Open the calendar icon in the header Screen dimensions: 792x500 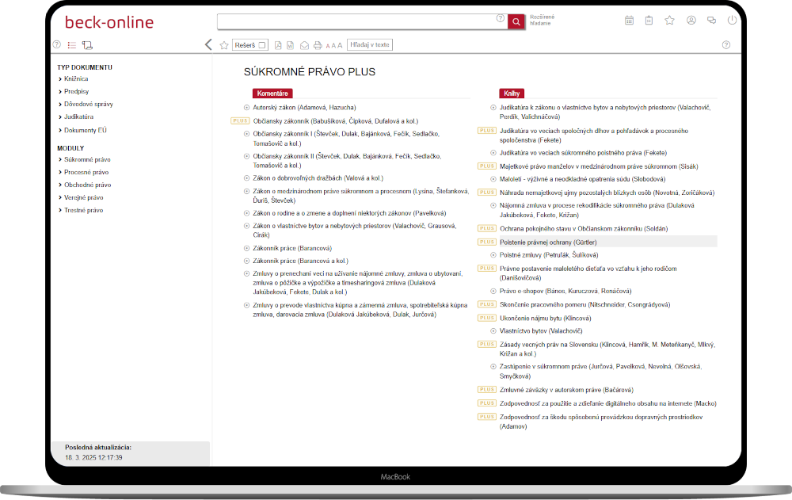point(629,21)
